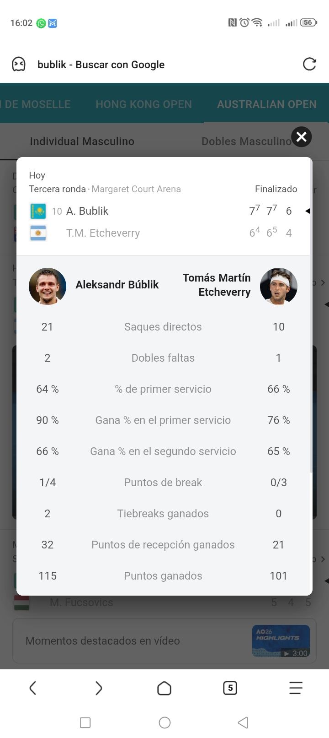The image size is (329, 738).
Task: Tap Aleksandr Búblik's player photo
Action: 48,286
